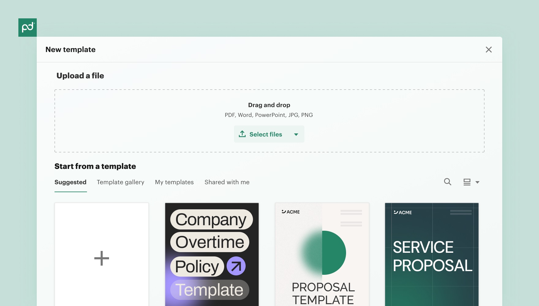Screen dimensions: 539x306
Task: Go to the My templates tab
Action: pos(174,182)
